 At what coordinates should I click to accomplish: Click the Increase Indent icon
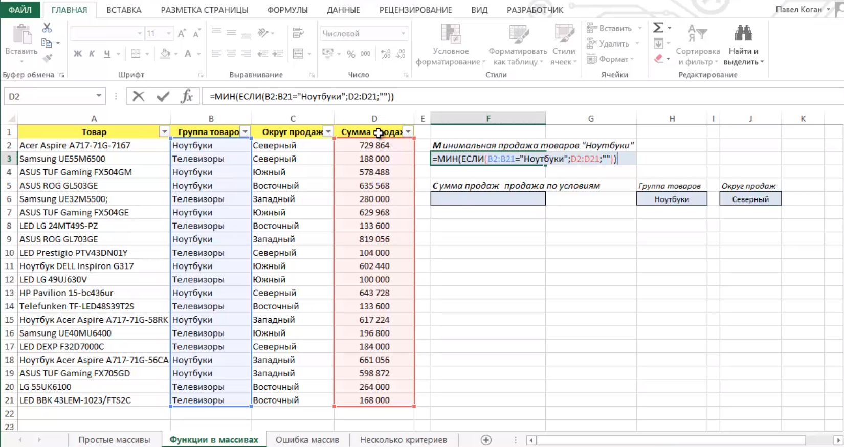[278, 54]
